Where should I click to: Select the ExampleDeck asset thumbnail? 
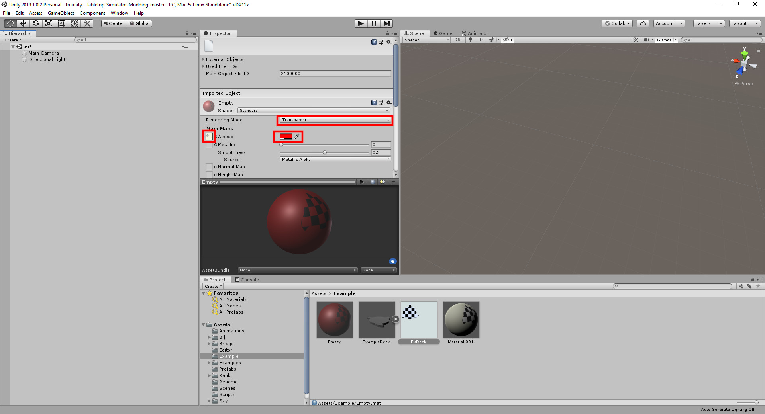coord(377,320)
